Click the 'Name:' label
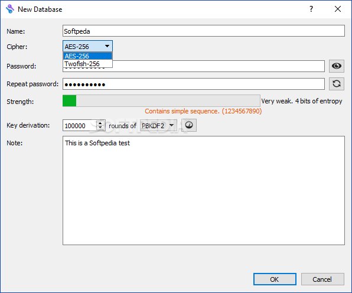The width and height of the screenshot is (352, 293). coord(16,31)
